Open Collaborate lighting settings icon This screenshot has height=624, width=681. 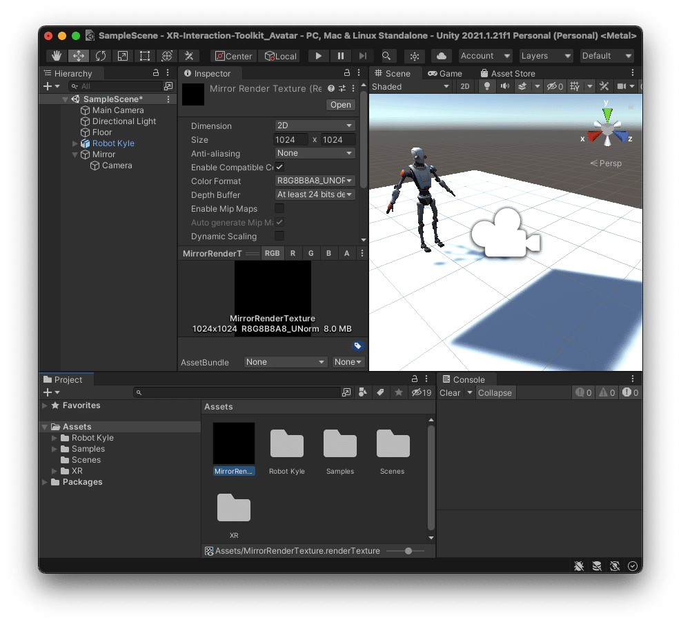[x=415, y=56]
